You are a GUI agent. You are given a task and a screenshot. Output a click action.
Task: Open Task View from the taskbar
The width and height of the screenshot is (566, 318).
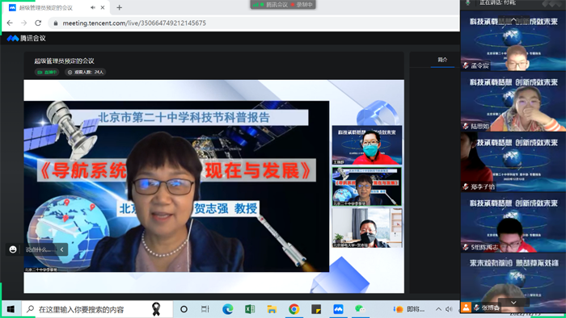pos(205,309)
